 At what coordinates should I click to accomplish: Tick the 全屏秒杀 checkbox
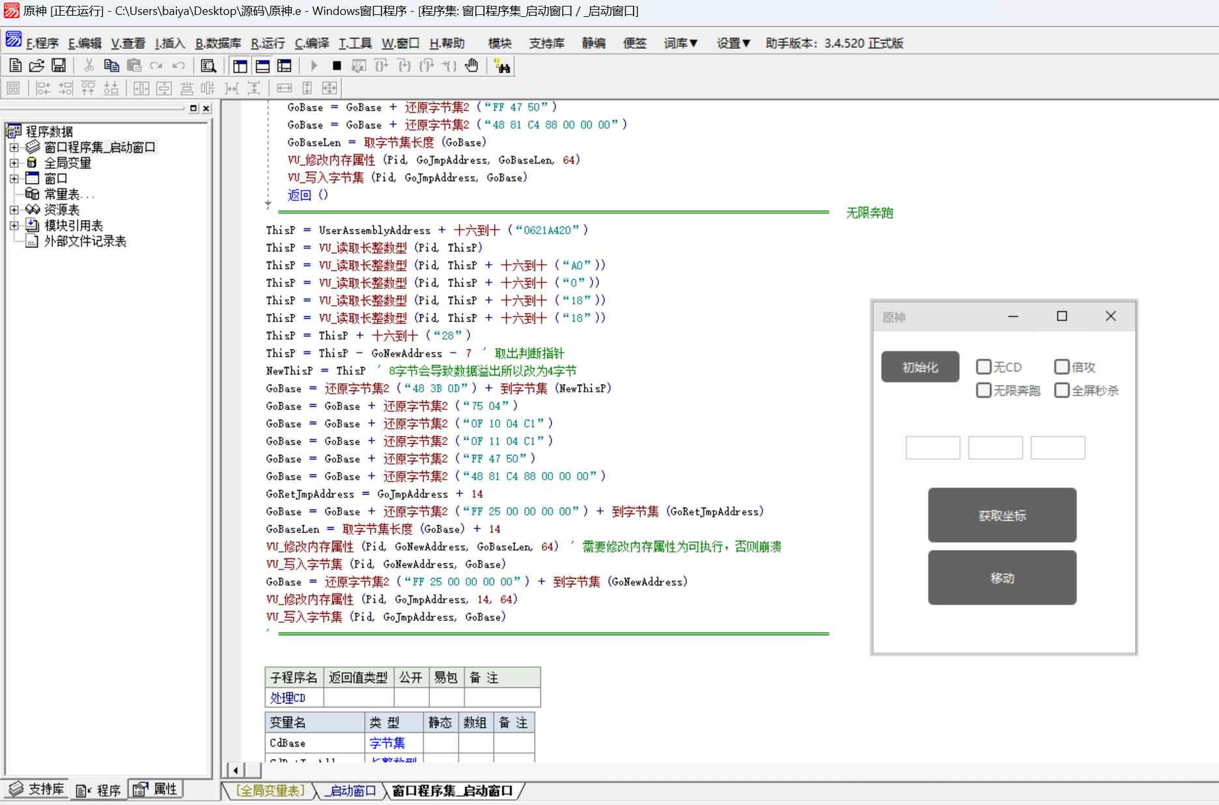tap(1061, 390)
